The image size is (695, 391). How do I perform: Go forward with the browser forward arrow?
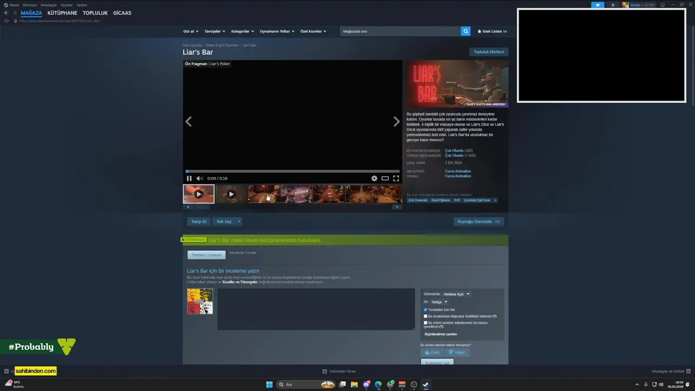tap(15, 13)
